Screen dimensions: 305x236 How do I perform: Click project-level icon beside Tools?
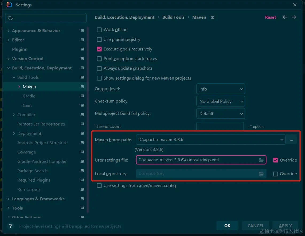(x=82, y=208)
